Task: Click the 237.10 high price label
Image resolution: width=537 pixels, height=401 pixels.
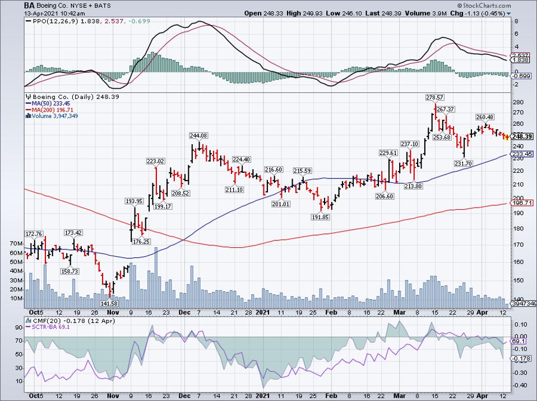Action: (410, 144)
